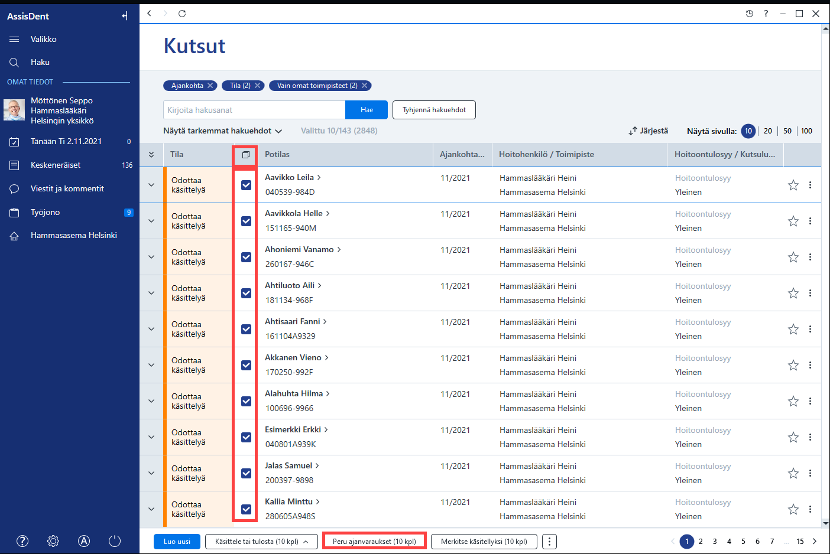This screenshot has height=554, width=830.
Task: Show 100 rows per page
Action: pyautogui.click(x=806, y=131)
